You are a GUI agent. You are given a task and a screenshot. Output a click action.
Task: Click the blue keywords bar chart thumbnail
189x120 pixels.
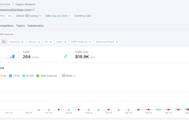[x=8, y=57]
